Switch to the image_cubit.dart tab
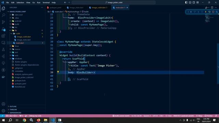Viewport: 219px width, 123px height. coord(99,8)
